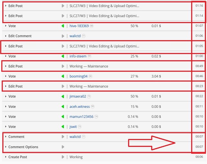Image resolution: width=207 pixels, height=164 pixels.
Task: Open the hive-183369 account link
Action: (79, 26)
